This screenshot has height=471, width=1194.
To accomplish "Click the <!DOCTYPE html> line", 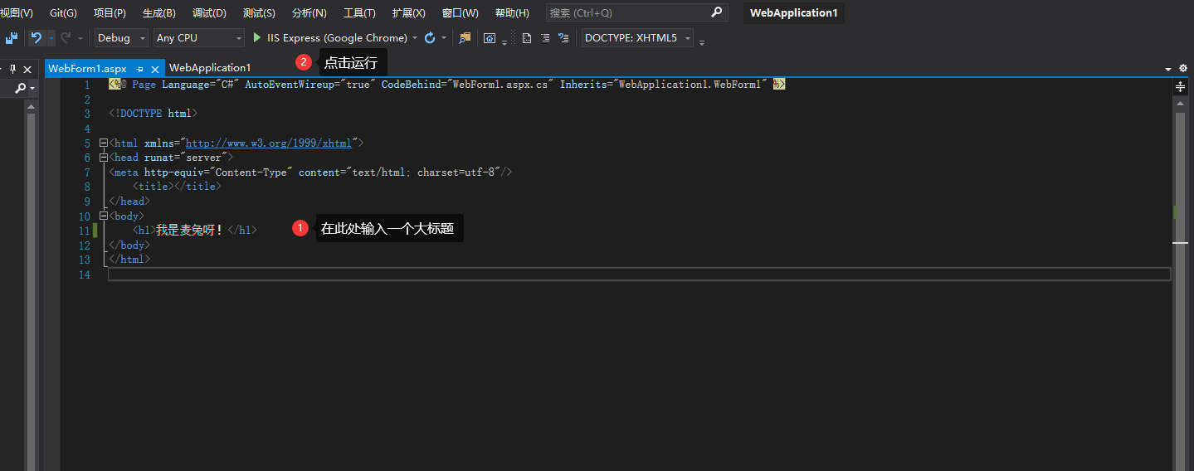I will tap(154, 114).
